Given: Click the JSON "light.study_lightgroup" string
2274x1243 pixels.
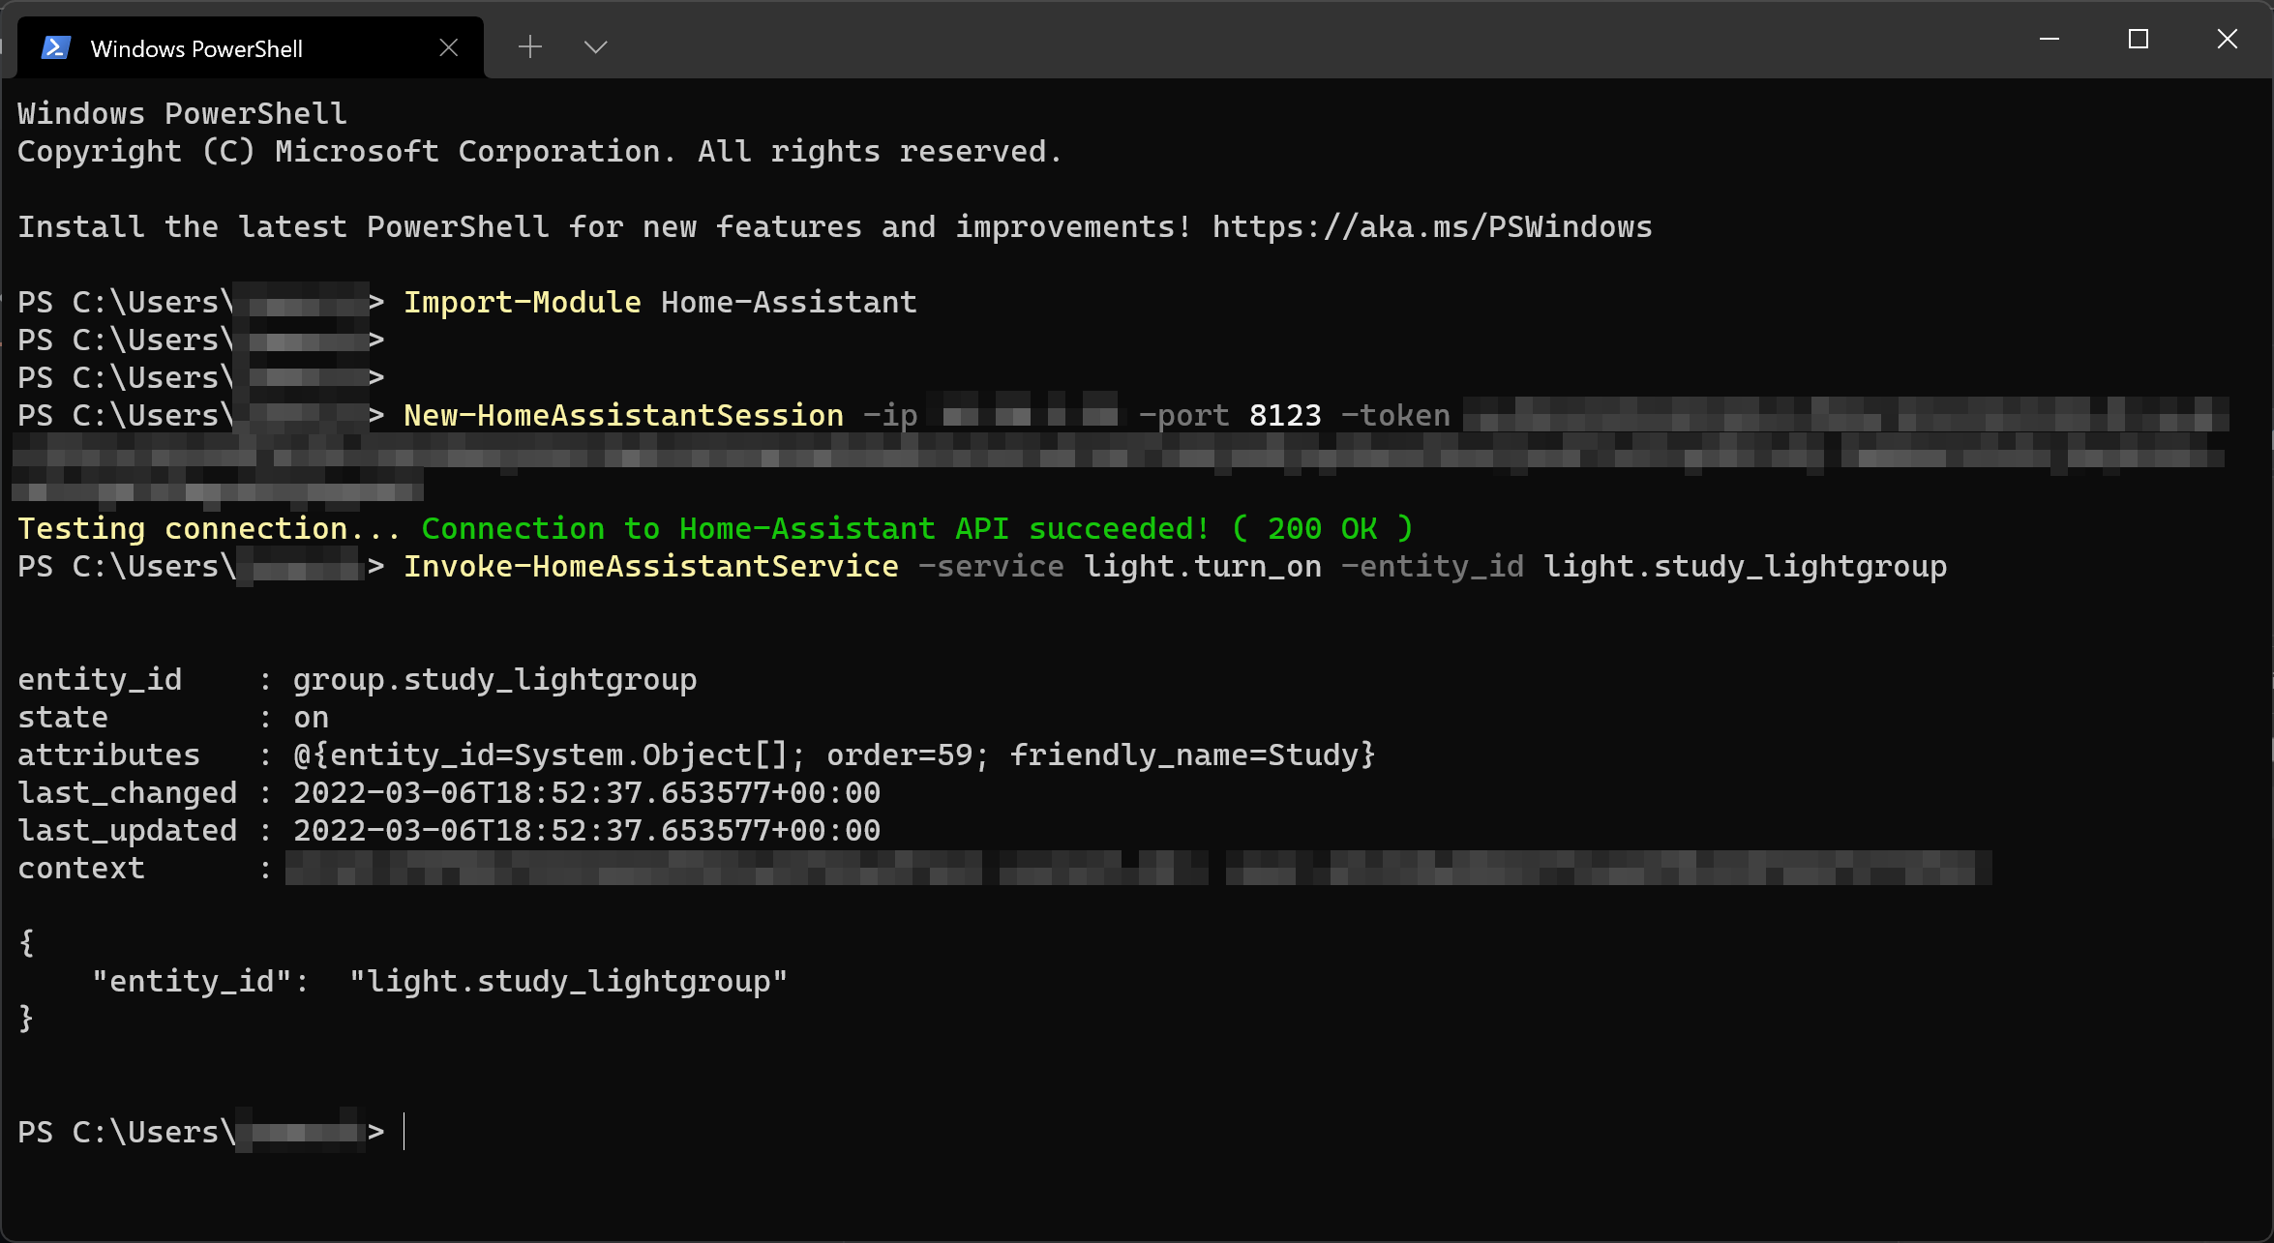Looking at the screenshot, I should [568, 981].
